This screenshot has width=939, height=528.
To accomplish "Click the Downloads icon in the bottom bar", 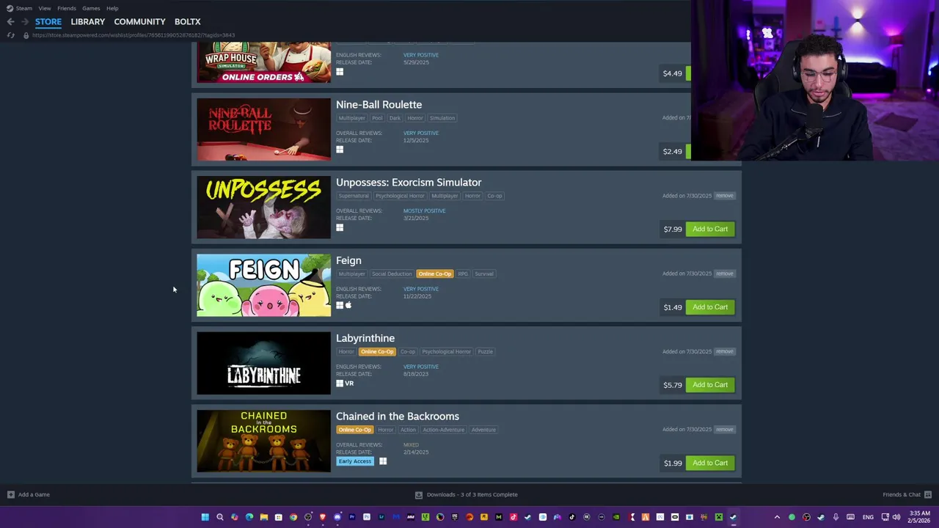I will tap(418, 494).
